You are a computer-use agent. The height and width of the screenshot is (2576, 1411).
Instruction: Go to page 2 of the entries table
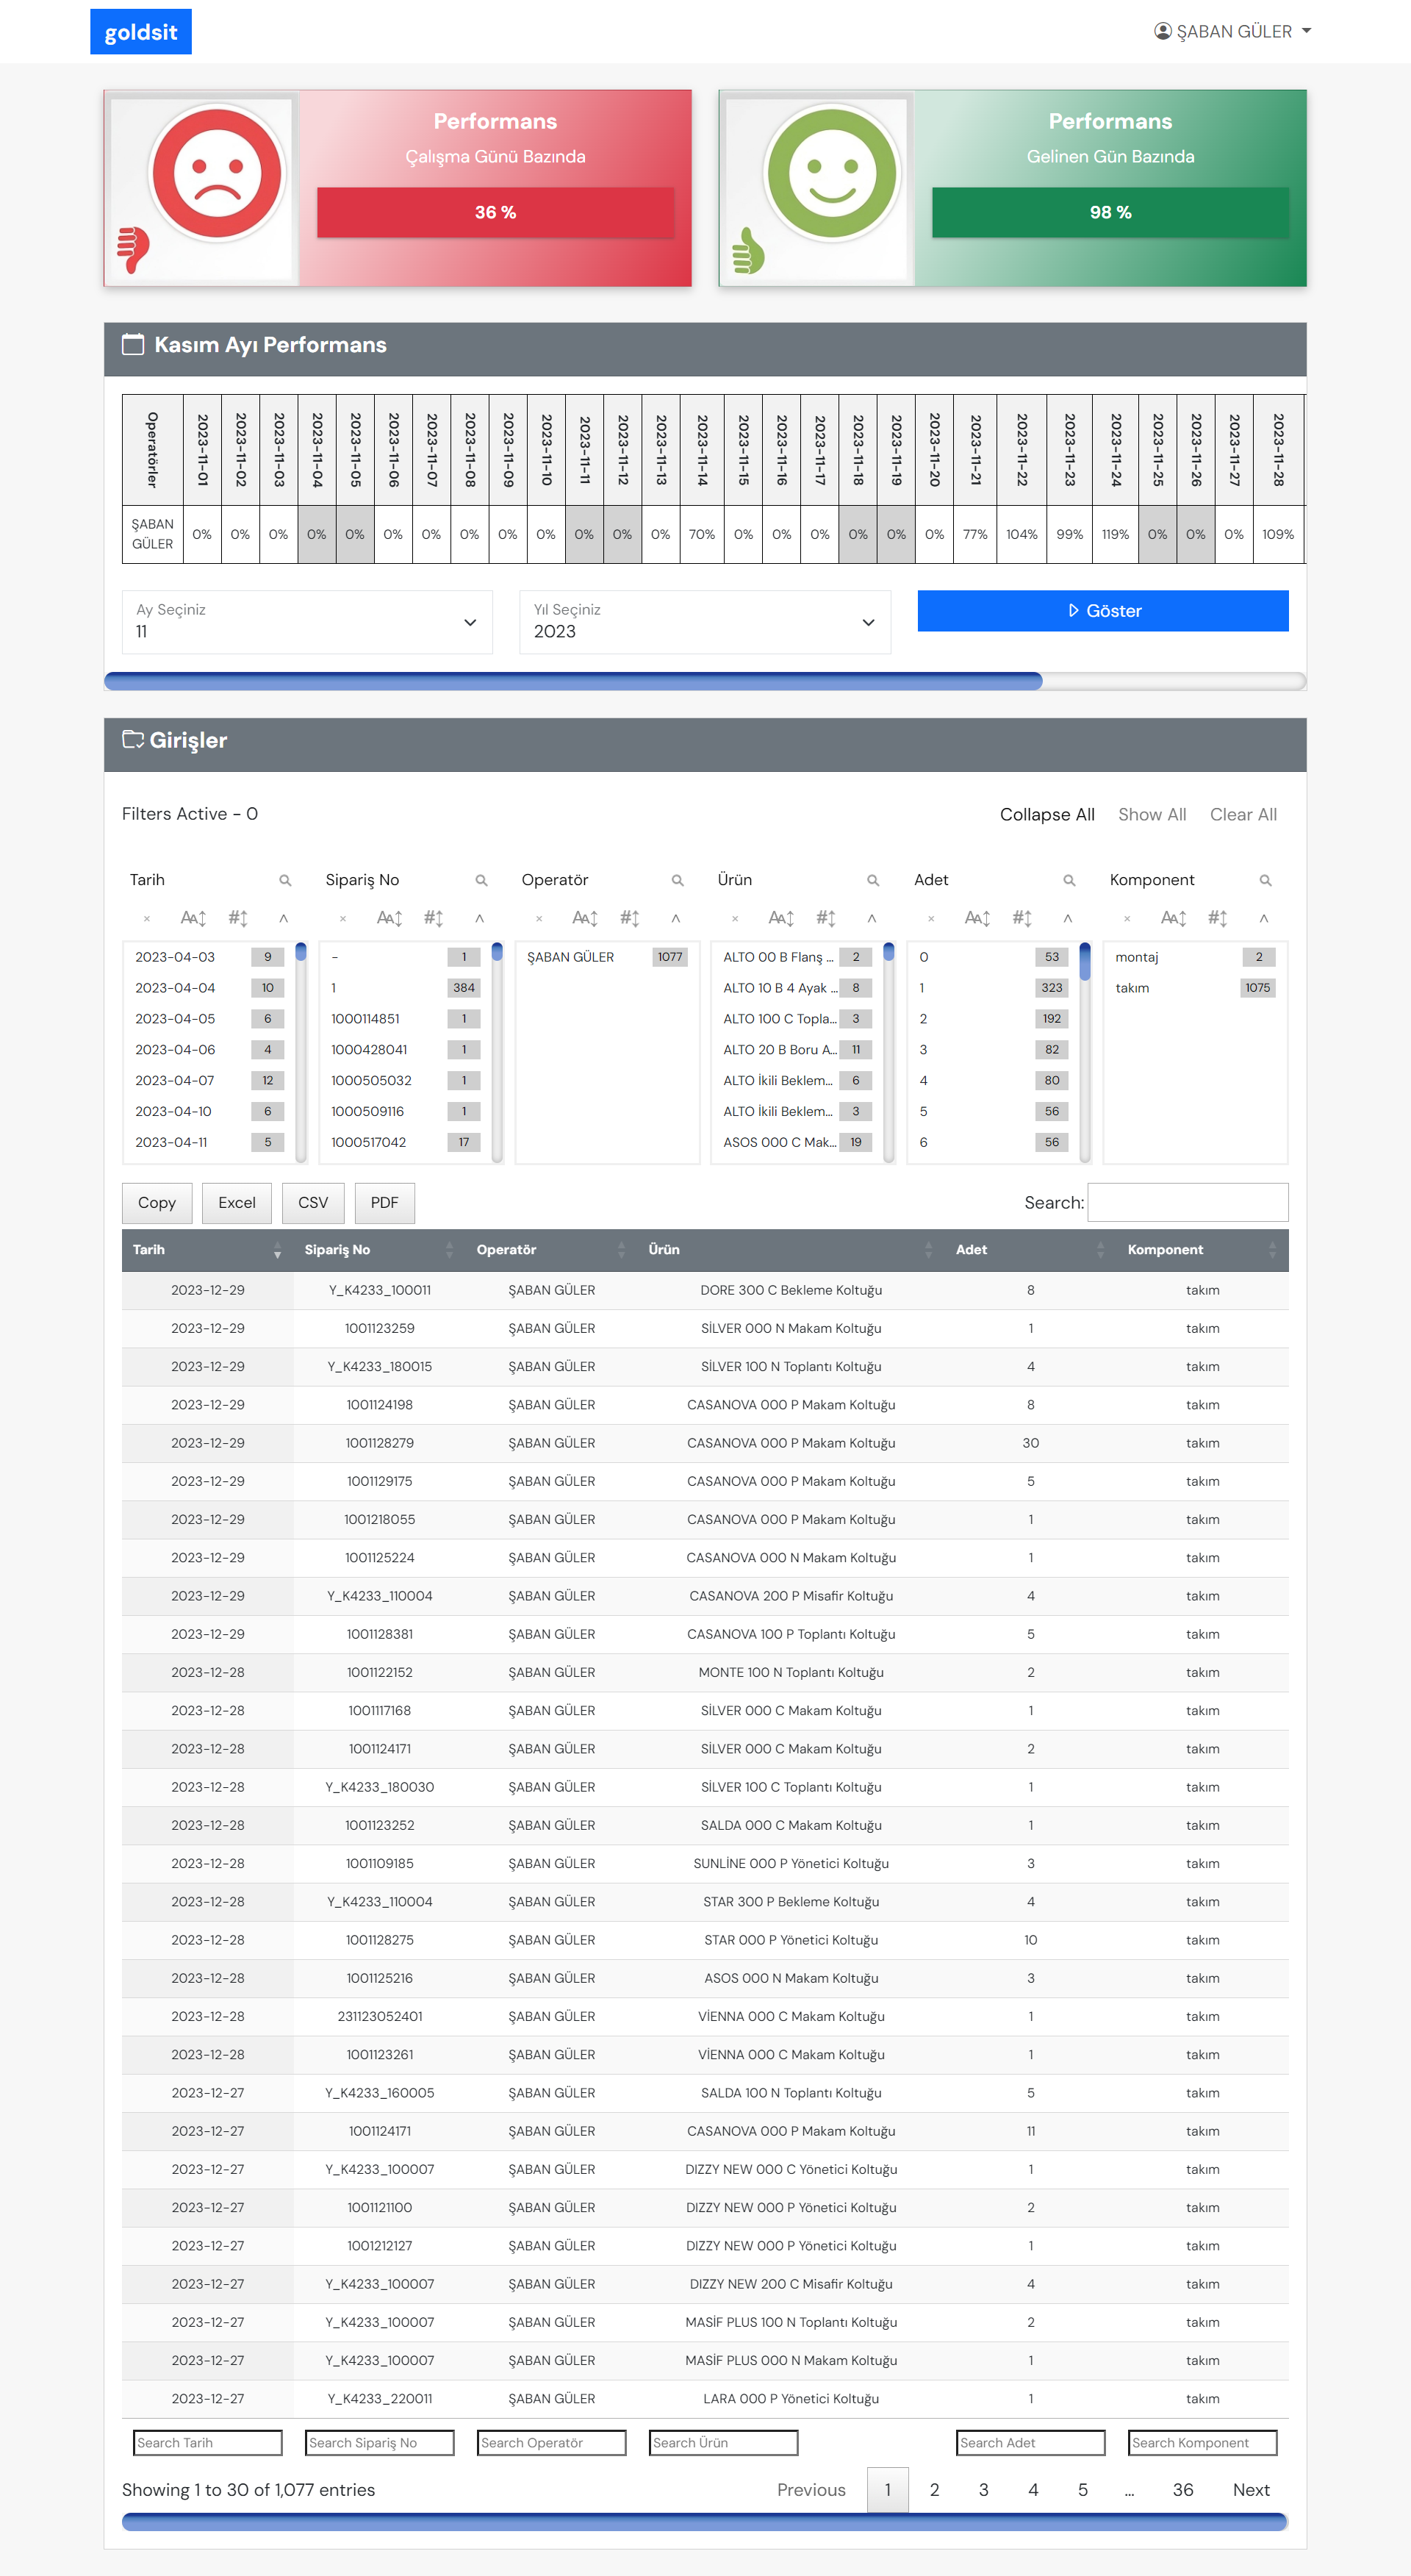coord(934,2489)
